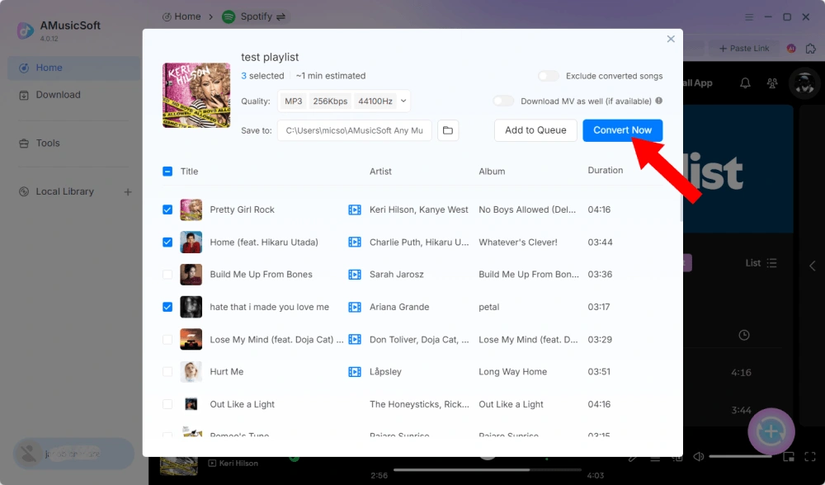Image resolution: width=825 pixels, height=485 pixels.
Task: Click the miniplayer icon in player bar
Action: tap(788, 457)
